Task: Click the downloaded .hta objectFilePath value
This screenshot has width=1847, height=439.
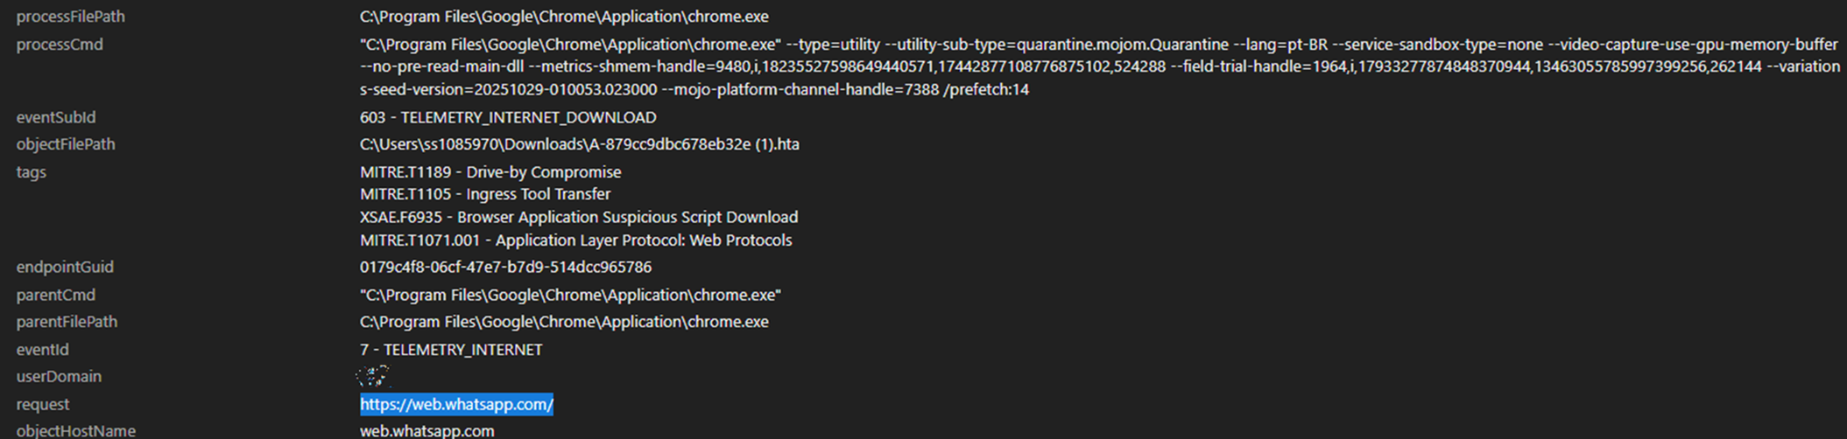Action: pos(579,144)
